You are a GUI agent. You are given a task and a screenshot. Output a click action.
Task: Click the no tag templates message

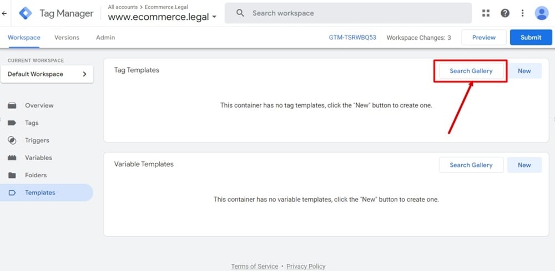coord(326,105)
